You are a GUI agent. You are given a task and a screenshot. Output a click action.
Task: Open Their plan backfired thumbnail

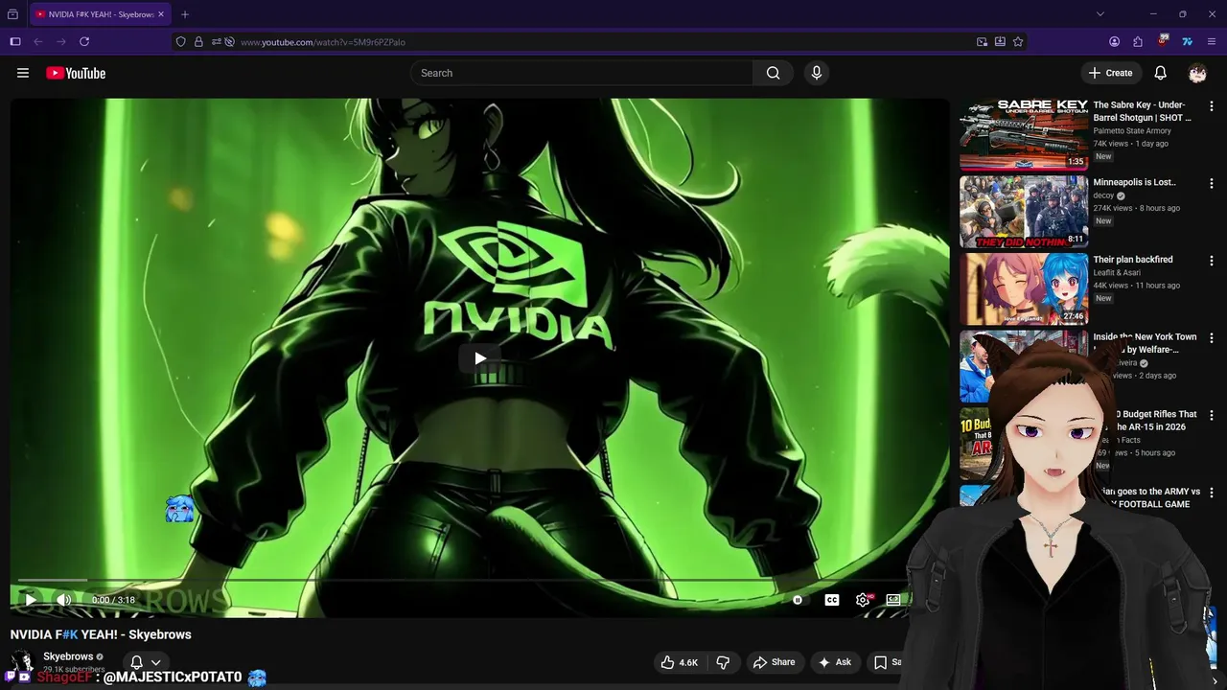click(x=1024, y=288)
